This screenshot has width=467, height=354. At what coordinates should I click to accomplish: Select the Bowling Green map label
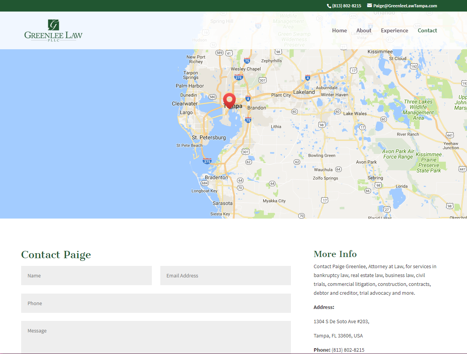[x=322, y=155]
